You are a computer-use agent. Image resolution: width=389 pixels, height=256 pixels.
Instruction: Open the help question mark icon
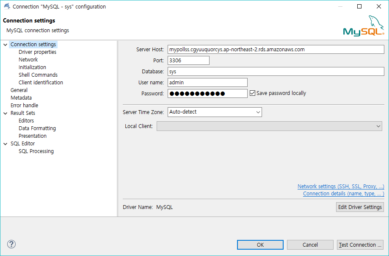[x=11, y=244]
